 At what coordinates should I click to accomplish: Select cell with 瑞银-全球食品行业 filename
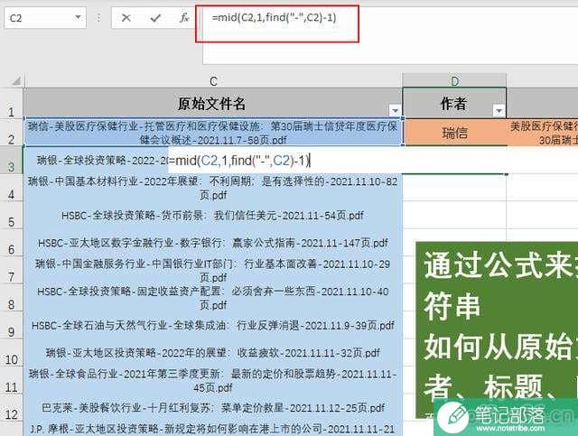(213, 381)
